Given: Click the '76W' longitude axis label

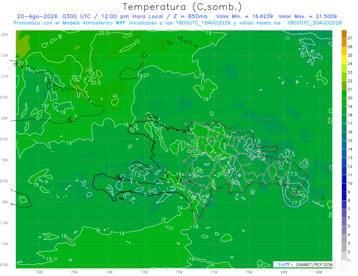Looking at the screenshot, I should click(x=39, y=272).
